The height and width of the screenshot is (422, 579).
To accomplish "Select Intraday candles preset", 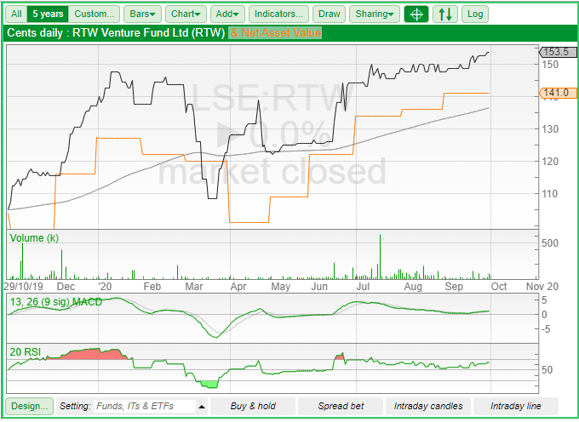I will coord(428,406).
